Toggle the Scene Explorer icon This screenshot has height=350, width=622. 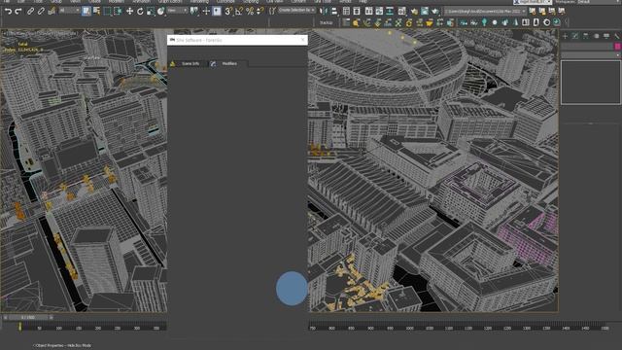click(x=346, y=11)
